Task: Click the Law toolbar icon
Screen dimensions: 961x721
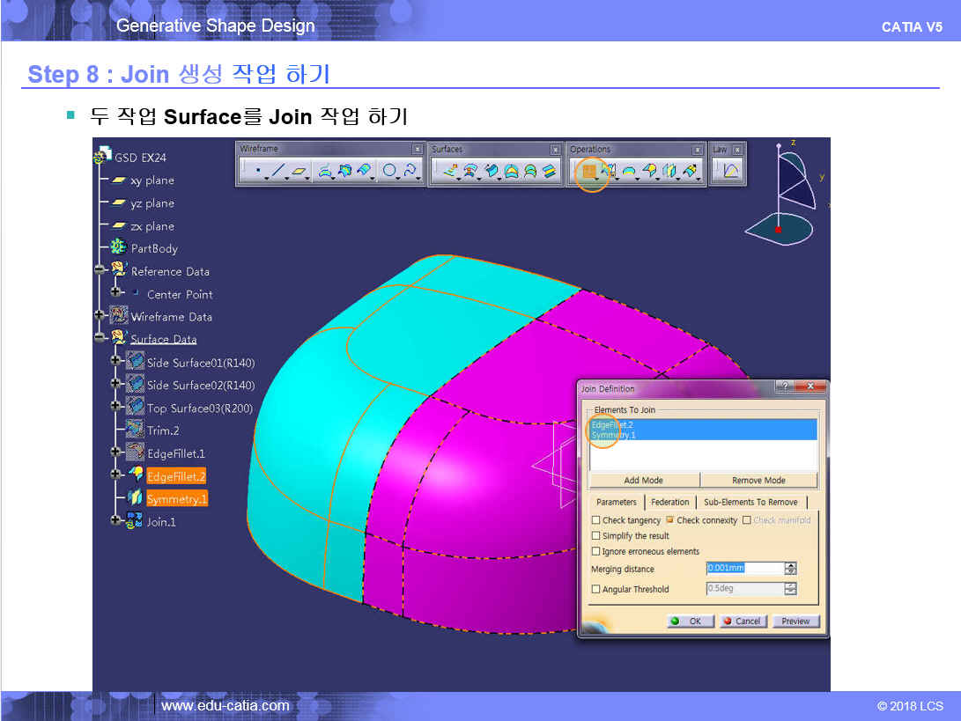Action: tap(731, 172)
